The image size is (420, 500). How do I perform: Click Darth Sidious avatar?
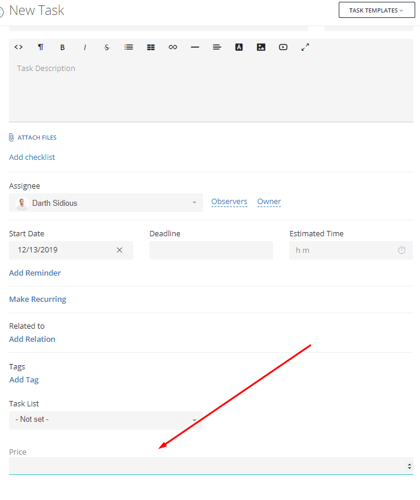click(x=22, y=203)
